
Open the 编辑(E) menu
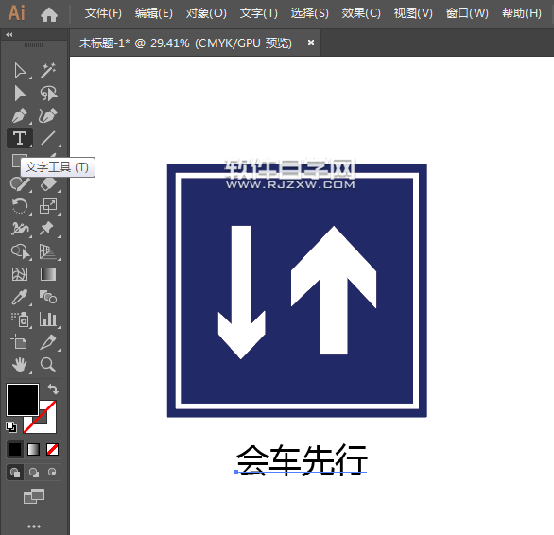click(x=154, y=13)
